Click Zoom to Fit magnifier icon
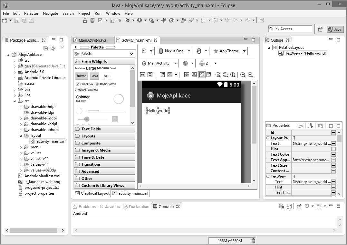Screen dimensions: 347x245 pos(226,75)
